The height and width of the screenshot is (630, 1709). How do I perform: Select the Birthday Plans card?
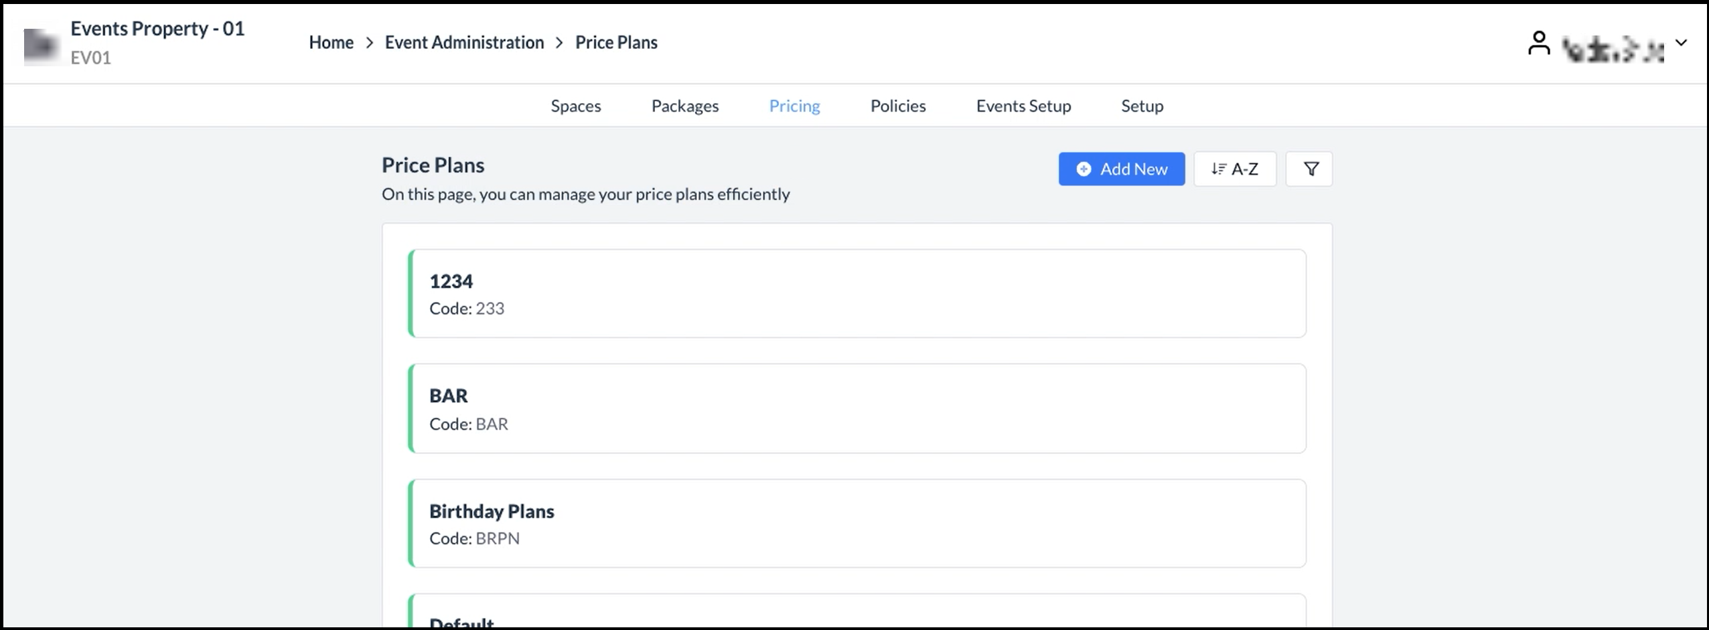[x=857, y=524]
